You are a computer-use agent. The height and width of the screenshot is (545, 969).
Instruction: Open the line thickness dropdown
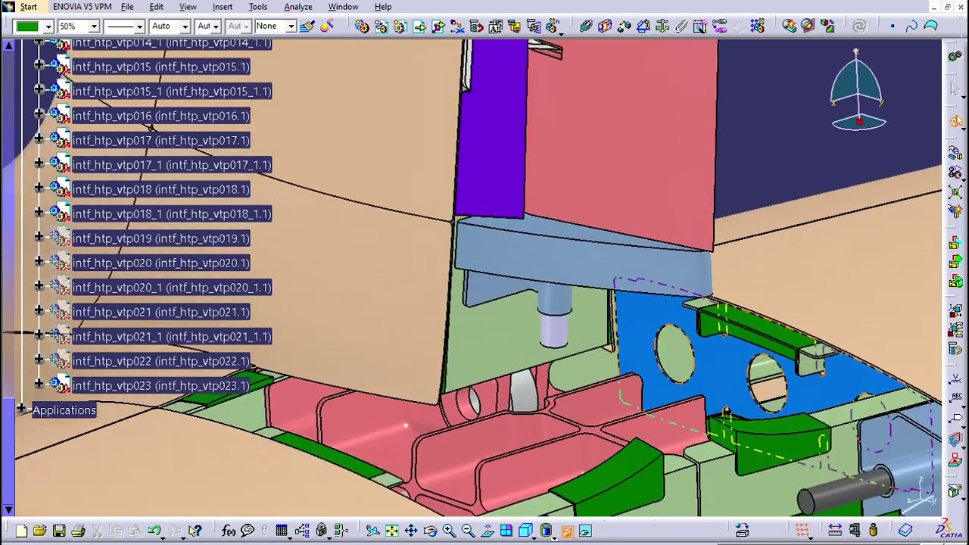[139, 26]
